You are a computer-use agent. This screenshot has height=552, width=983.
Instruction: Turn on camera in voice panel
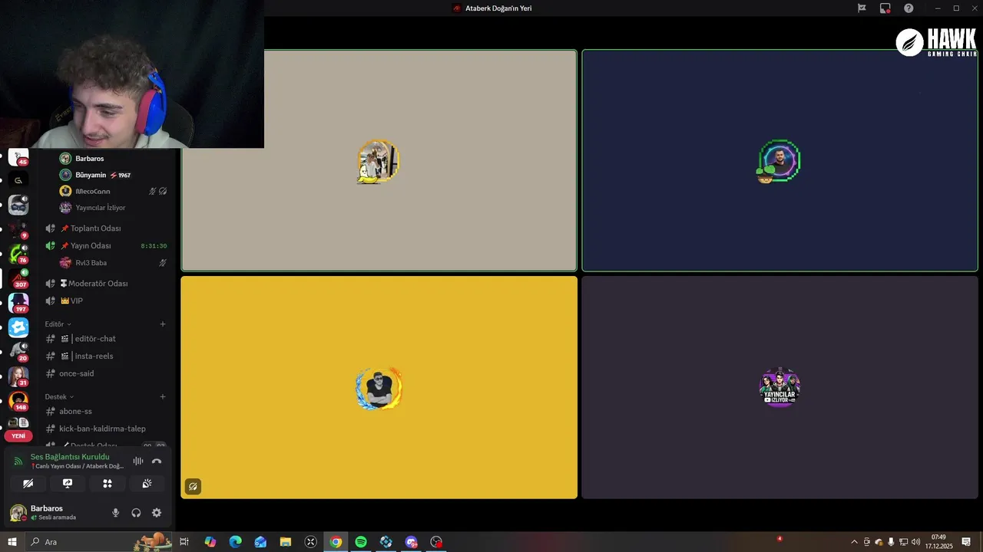point(28,484)
